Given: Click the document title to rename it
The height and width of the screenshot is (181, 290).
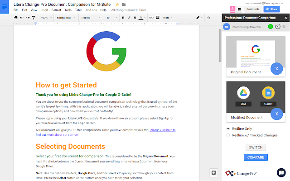Looking at the screenshot, I should [x=62, y=5].
